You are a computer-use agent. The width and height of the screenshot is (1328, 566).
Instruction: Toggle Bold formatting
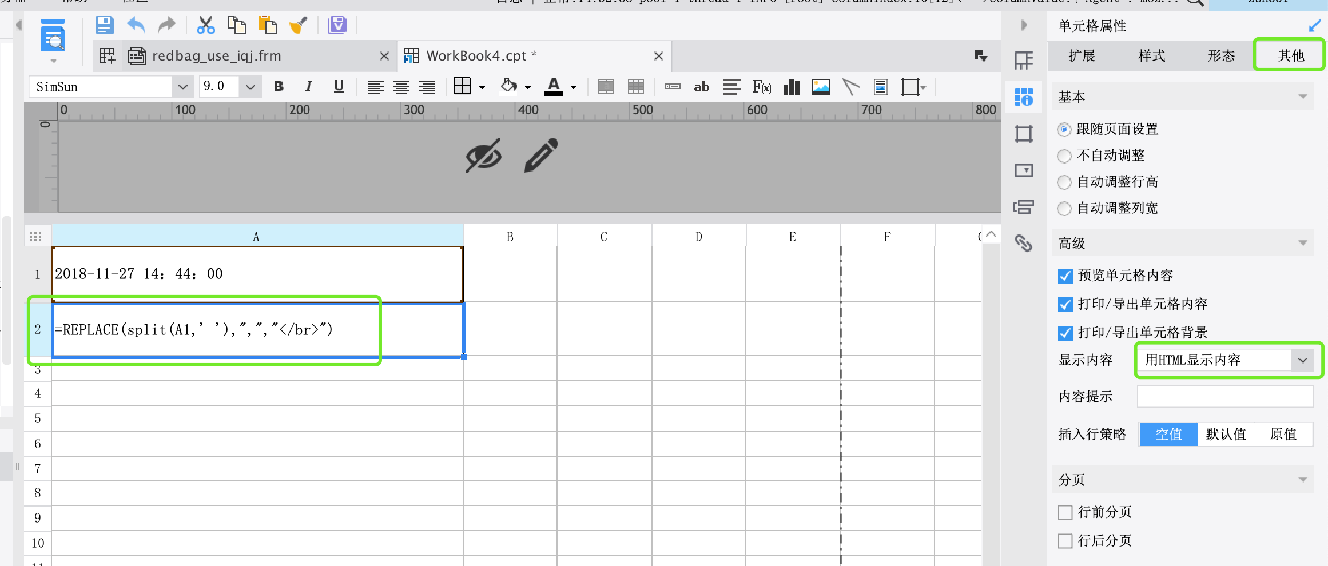[279, 87]
